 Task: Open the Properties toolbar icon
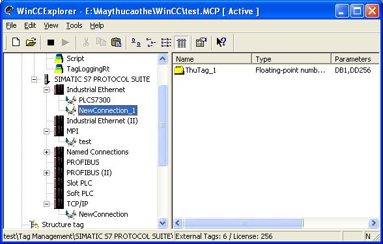[x=201, y=42]
